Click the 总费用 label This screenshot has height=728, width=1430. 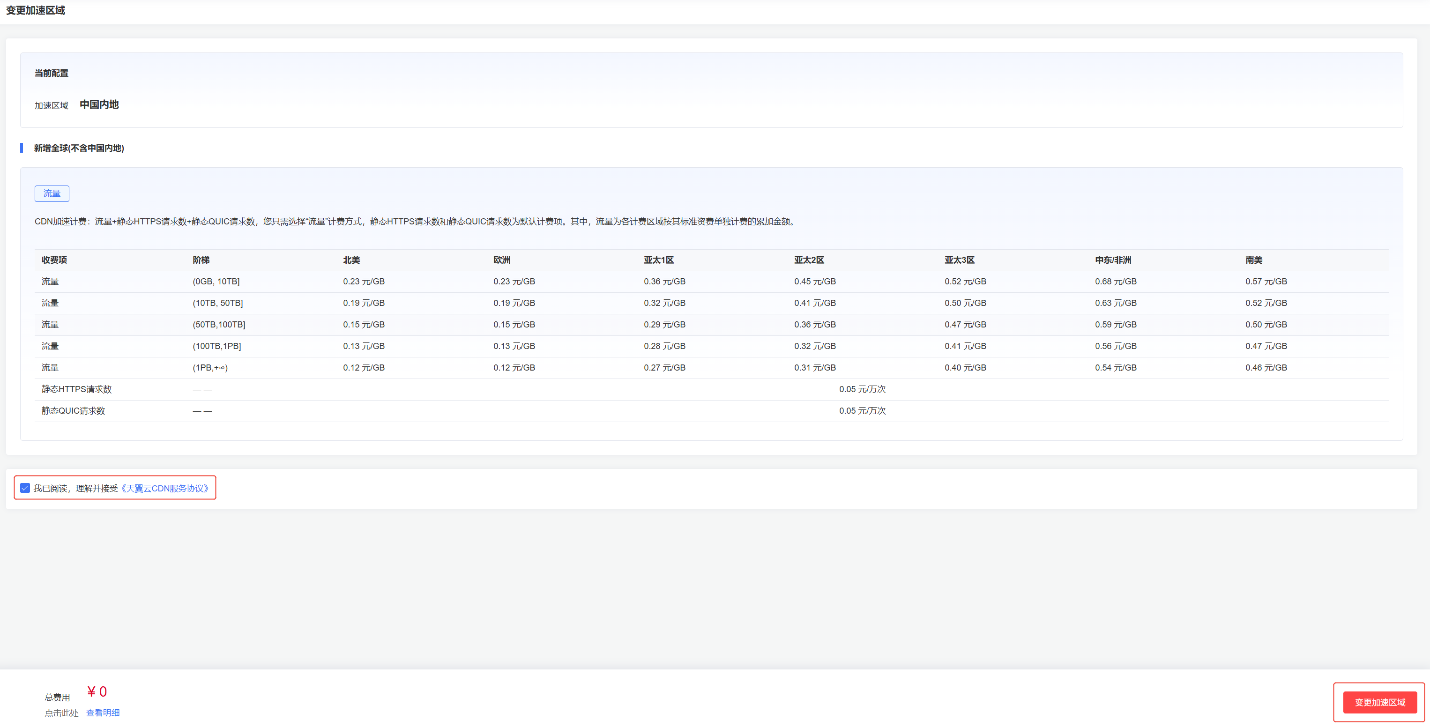click(57, 697)
